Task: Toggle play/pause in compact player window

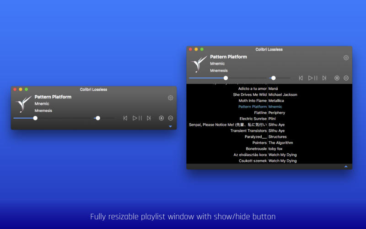Action: (x=137, y=118)
